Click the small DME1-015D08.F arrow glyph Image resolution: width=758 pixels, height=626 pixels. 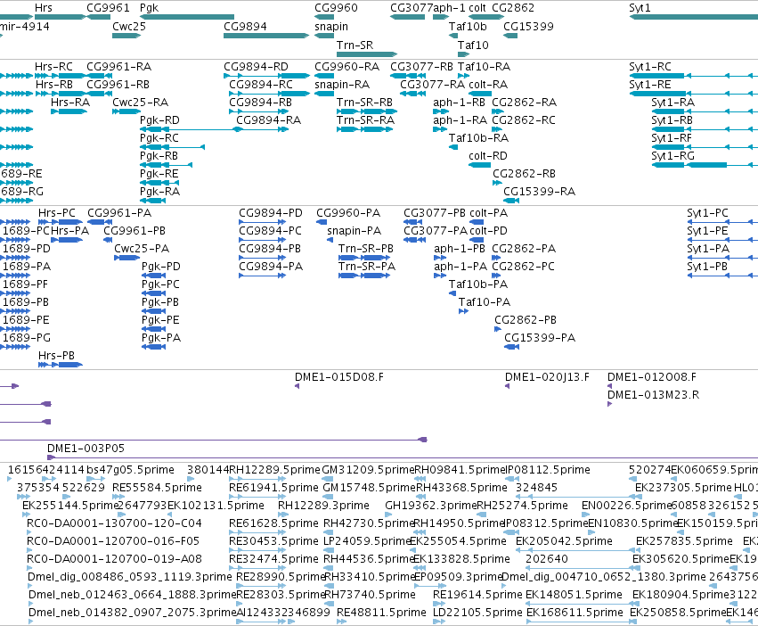click(297, 386)
